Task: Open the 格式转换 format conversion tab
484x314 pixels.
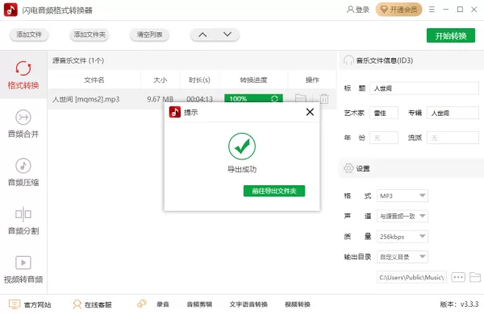Action: click(23, 75)
